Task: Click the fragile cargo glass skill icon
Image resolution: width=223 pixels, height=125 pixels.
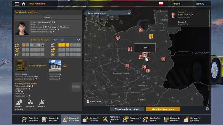Action: tap(53, 45)
